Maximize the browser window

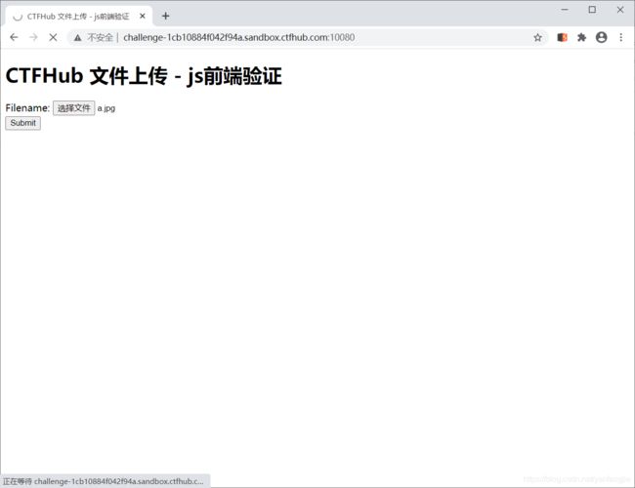(592, 10)
